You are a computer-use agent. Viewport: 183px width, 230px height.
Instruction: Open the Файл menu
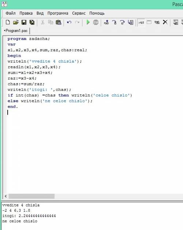(x=11, y=13)
